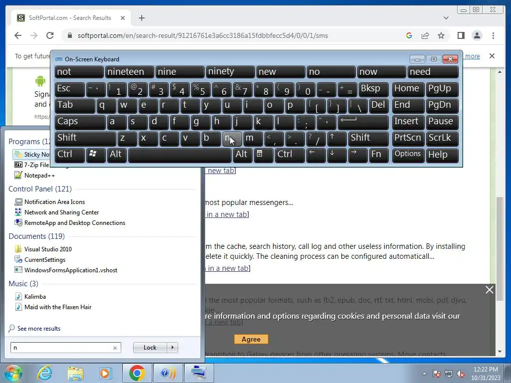Bookmark this page with the star icon
Image resolution: width=511 pixels, height=383 pixels.
[441, 35]
